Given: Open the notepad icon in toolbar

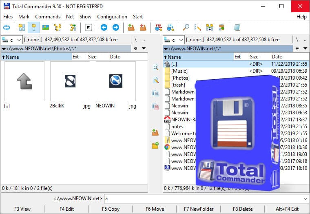Looking at the screenshot, I should pyautogui.click(x=237, y=27).
